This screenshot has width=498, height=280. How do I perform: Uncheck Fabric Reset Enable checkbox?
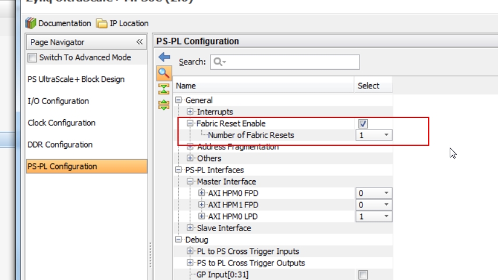click(364, 124)
